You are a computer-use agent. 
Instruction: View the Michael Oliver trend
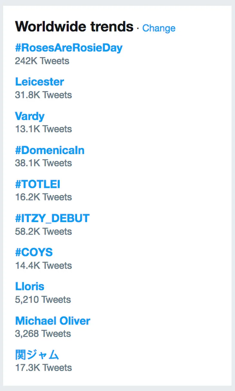click(52, 321)
